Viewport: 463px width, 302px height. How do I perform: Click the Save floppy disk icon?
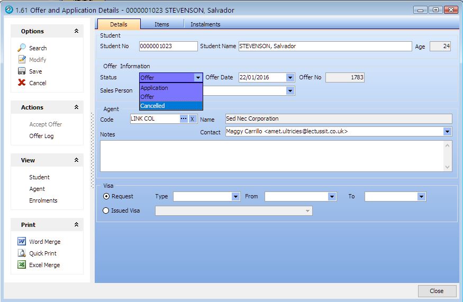coord(22,71)
